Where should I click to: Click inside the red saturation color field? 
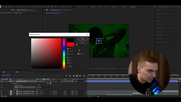(x=46, y=54)
